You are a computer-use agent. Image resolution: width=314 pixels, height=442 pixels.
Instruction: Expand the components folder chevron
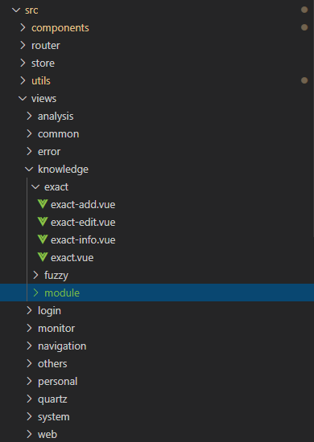[23, 27]
